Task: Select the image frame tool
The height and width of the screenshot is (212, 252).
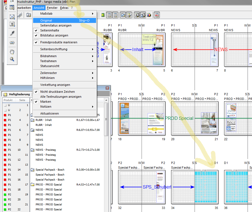Action: click(x=12, y=17)
